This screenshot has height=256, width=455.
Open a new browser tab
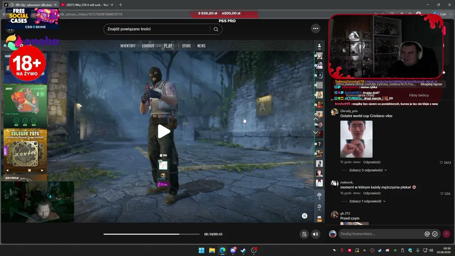click(121, 5)
